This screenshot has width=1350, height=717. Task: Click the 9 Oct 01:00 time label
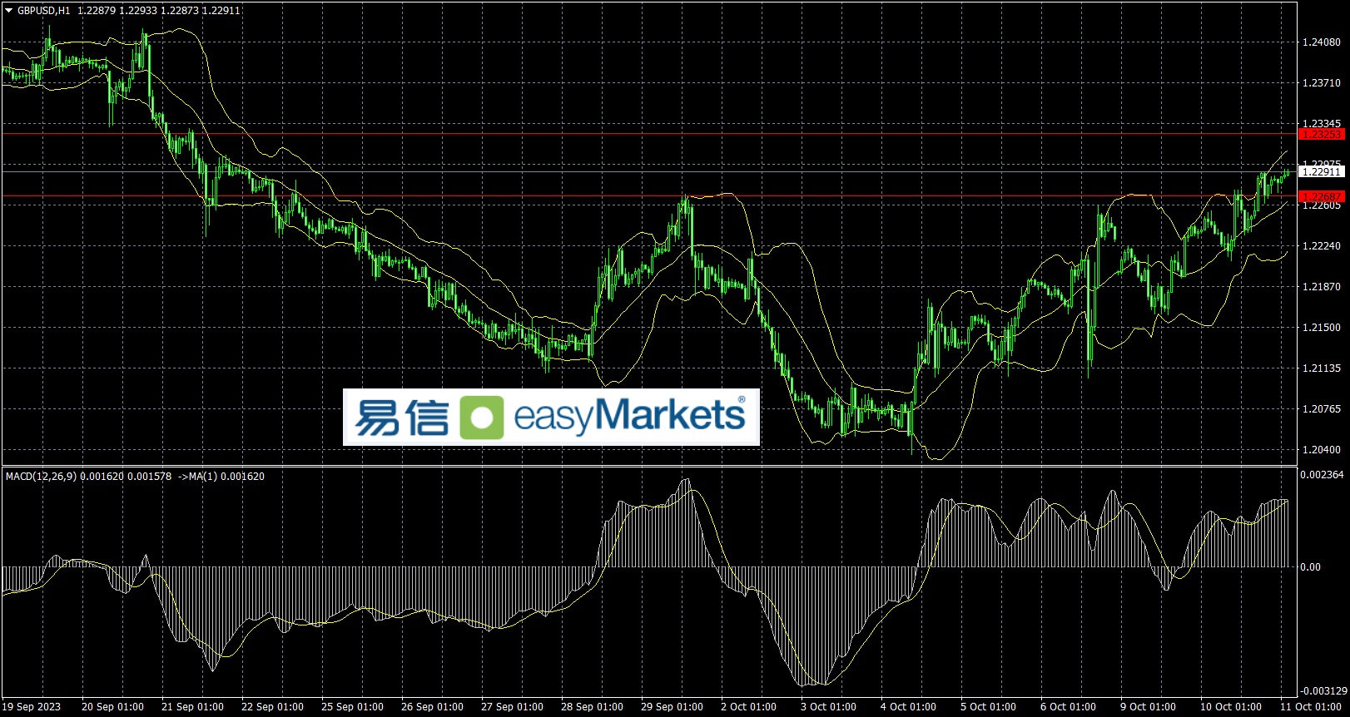coord(1148,707)
